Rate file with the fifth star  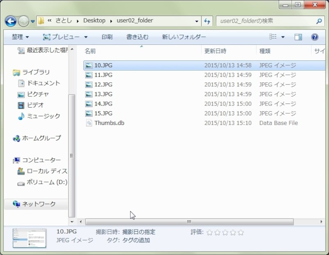click(241, 233)
